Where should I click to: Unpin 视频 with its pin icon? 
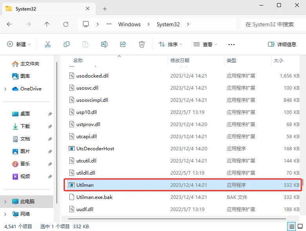pos(50,177)
